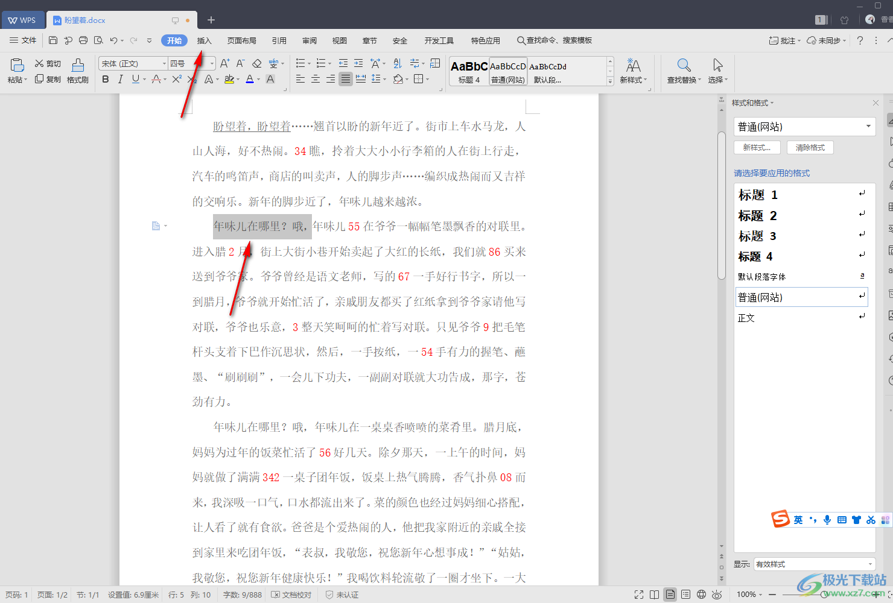The image size is (893, 603).
Task: Open the 批注 comments button
Action: tap(784, 40)
